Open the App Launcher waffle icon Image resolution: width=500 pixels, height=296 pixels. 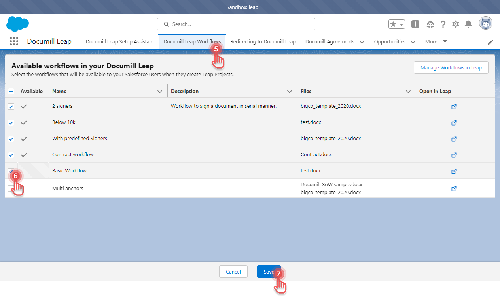pos(14,41)
